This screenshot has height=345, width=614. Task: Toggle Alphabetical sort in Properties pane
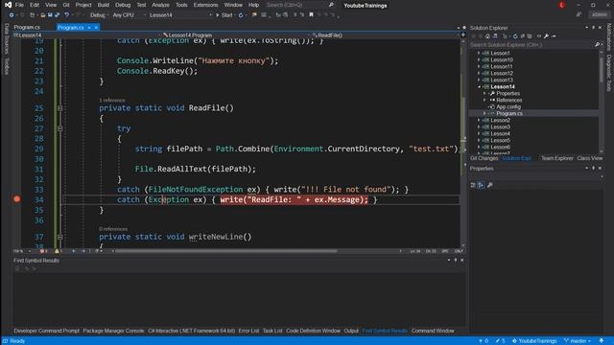[481, 185]
